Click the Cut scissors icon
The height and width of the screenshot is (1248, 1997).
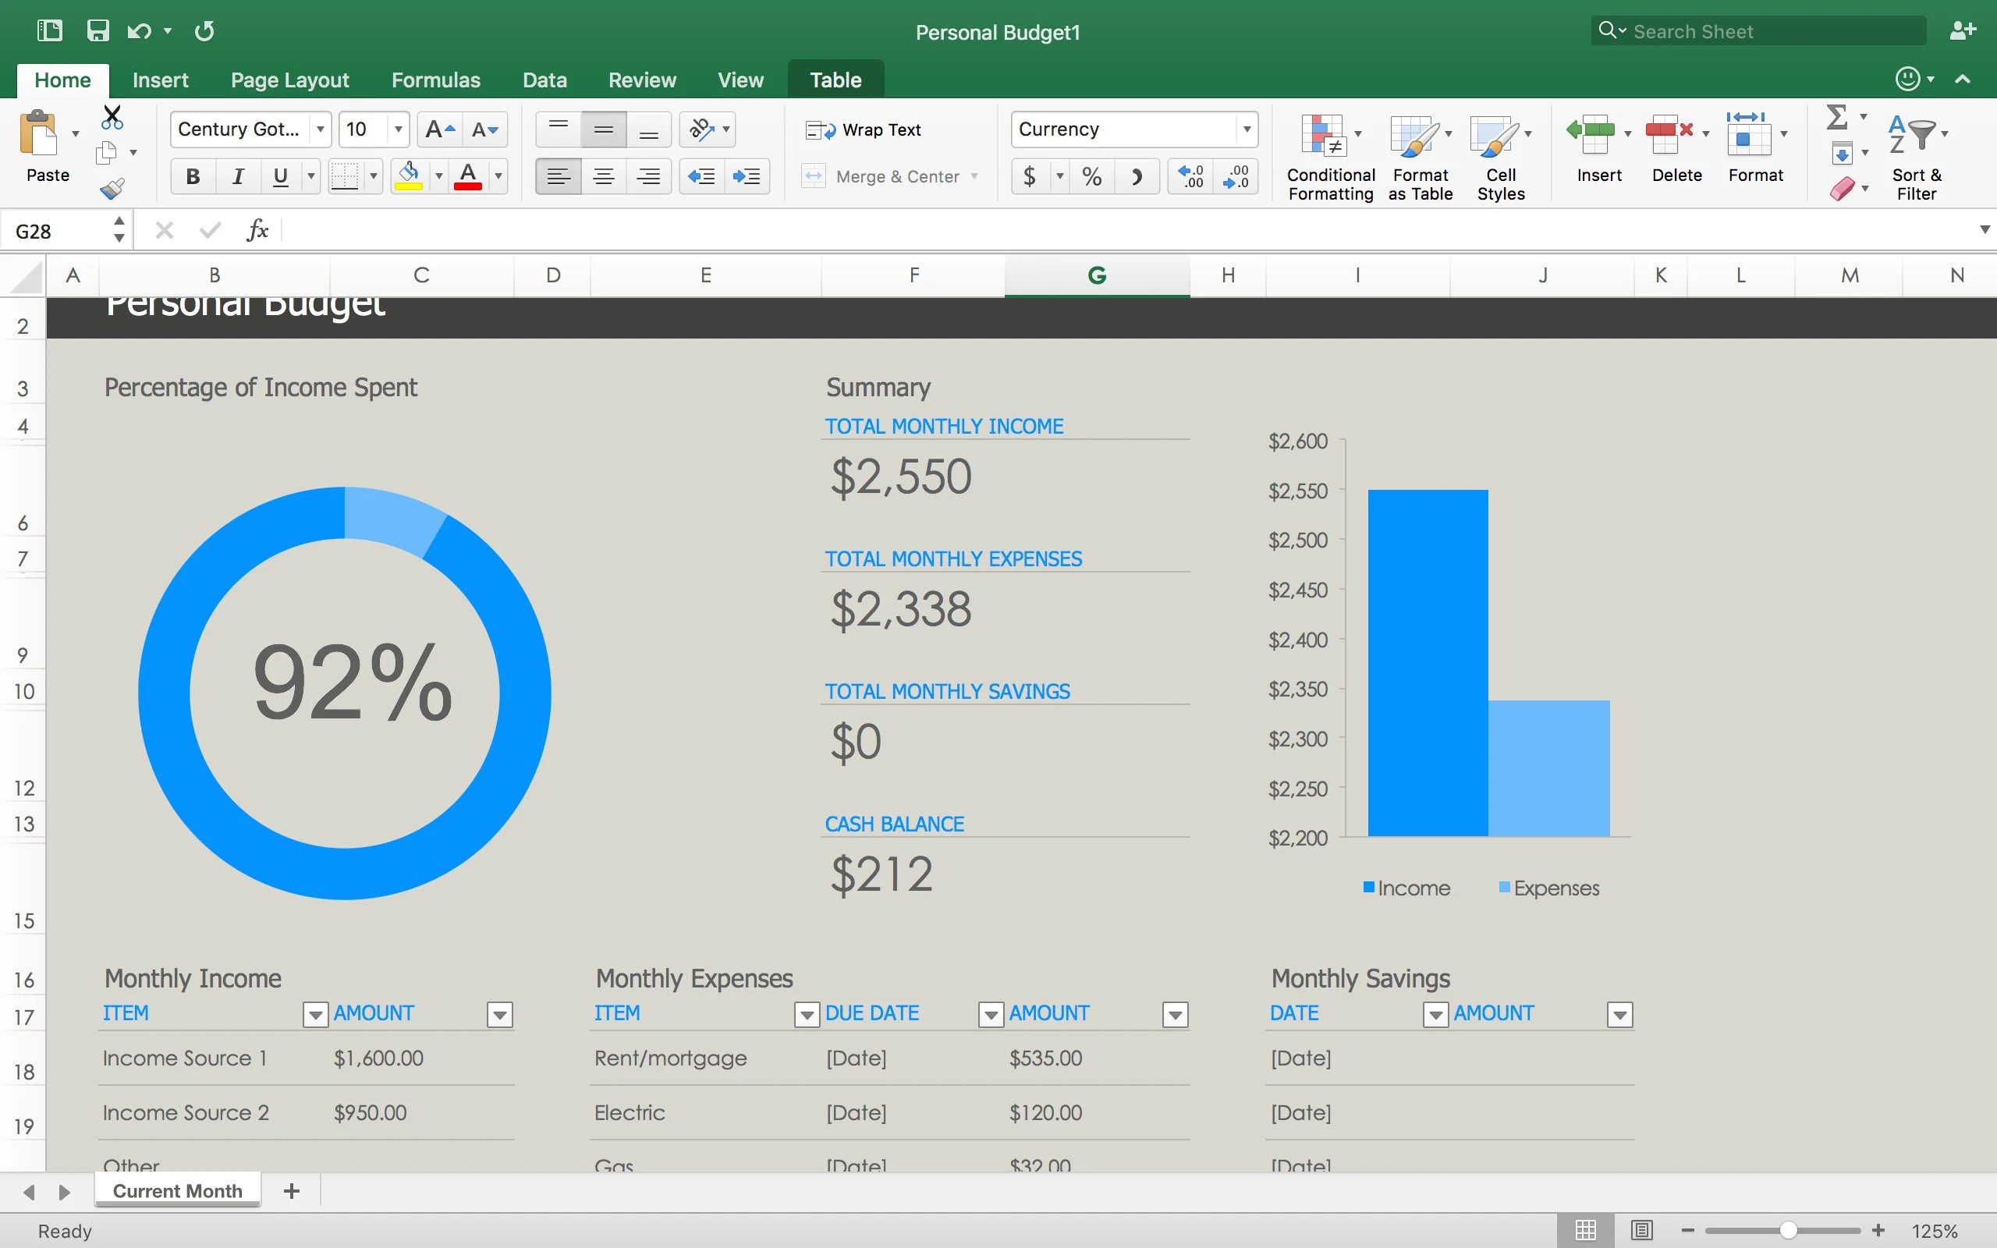112,117
